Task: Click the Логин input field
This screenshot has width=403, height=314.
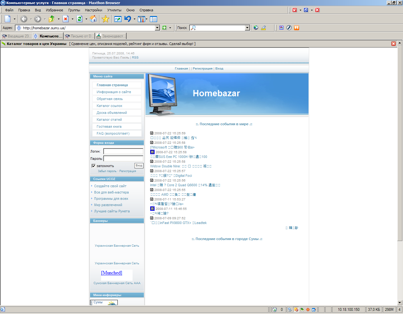Action: [x=123, y=151]
